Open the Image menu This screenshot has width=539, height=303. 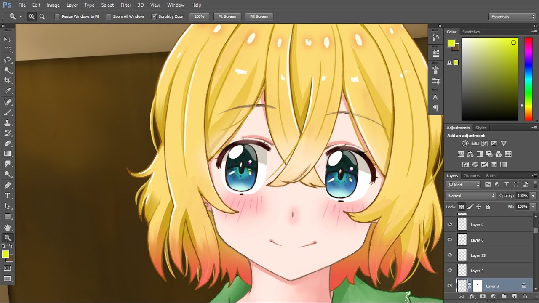point(53,5)
